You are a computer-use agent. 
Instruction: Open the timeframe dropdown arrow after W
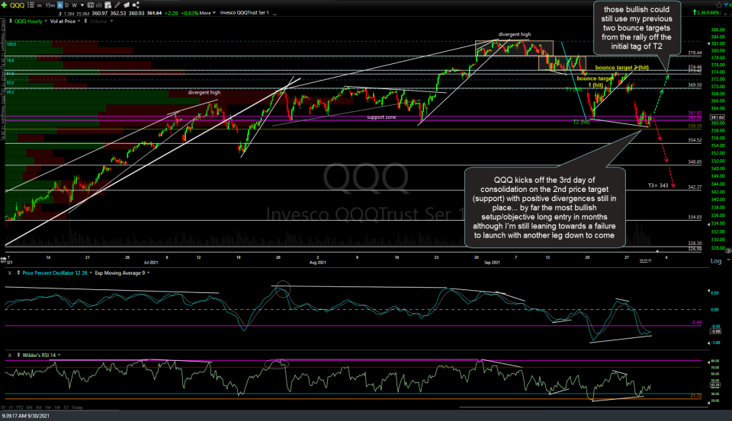pos(82,5)
